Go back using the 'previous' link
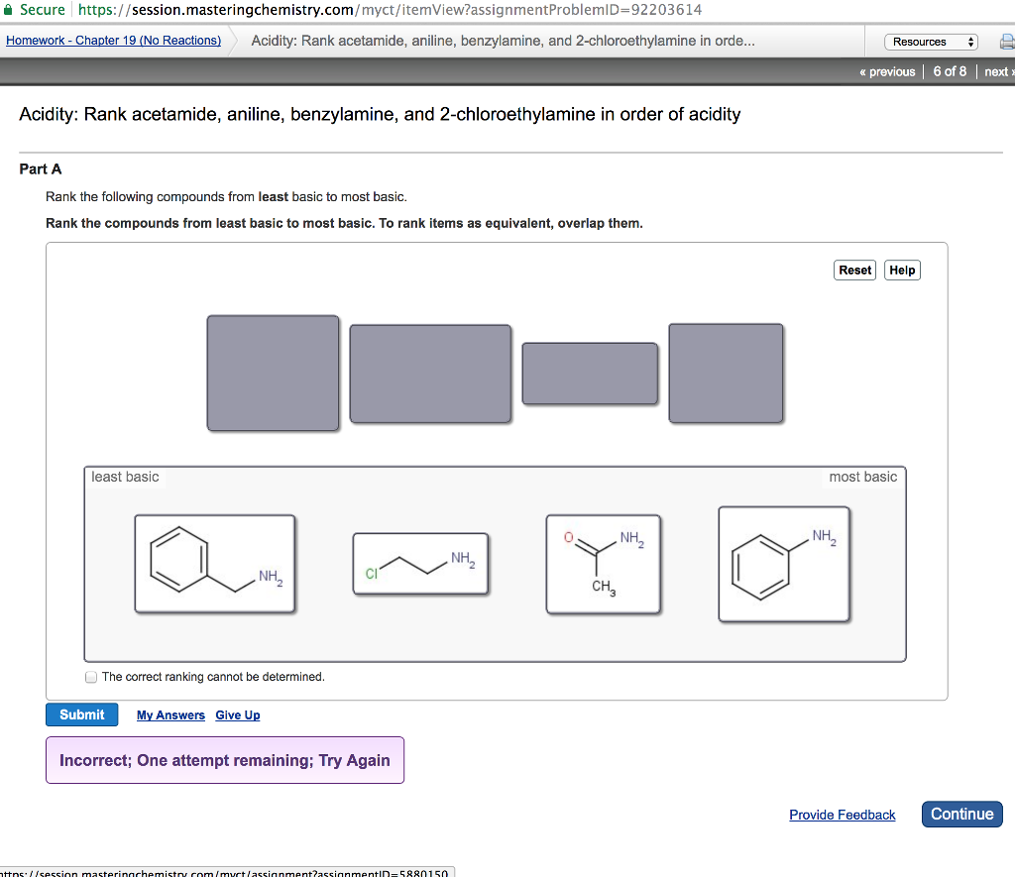Screen dimensions: 1015x877 pos(886,70)
